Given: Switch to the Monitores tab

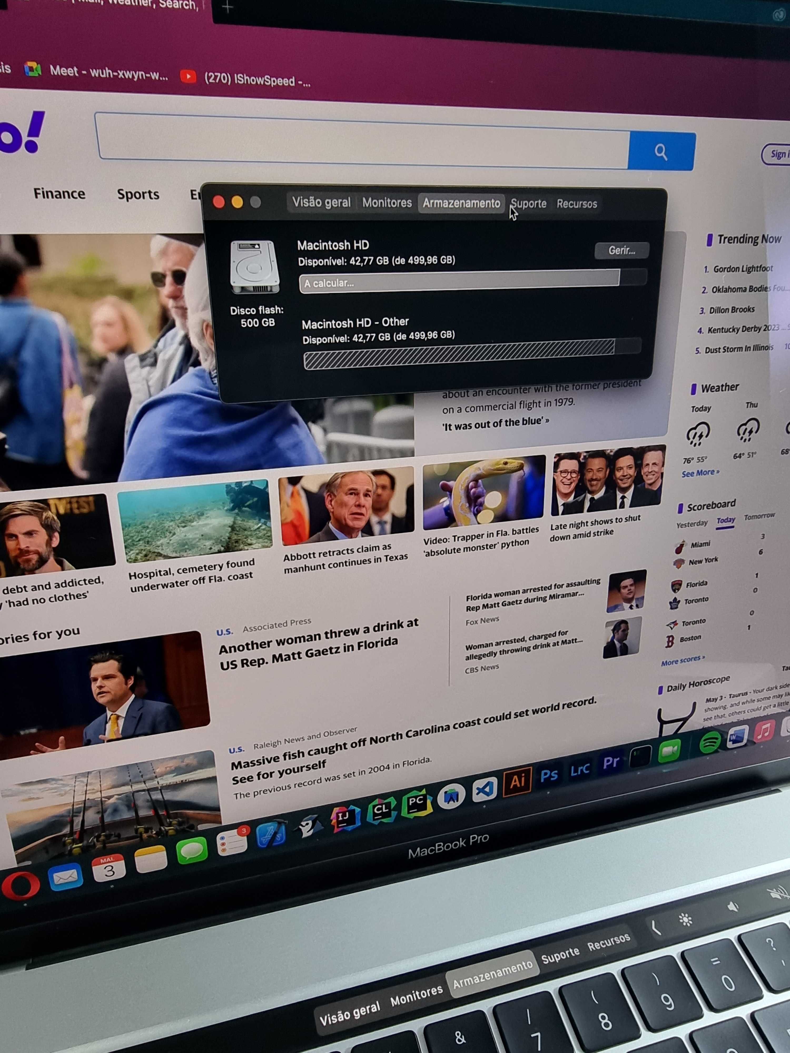Looking at the screenshot, I should pos(387,203).
